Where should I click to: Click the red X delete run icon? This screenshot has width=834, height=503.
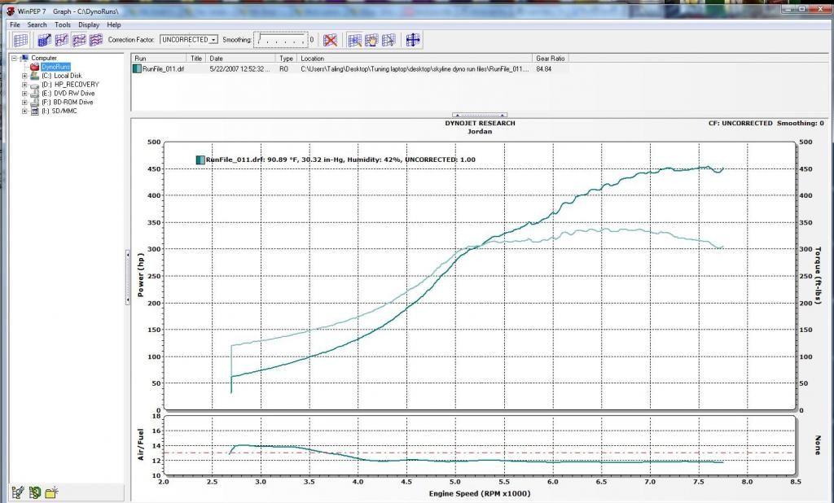[329, 39]
